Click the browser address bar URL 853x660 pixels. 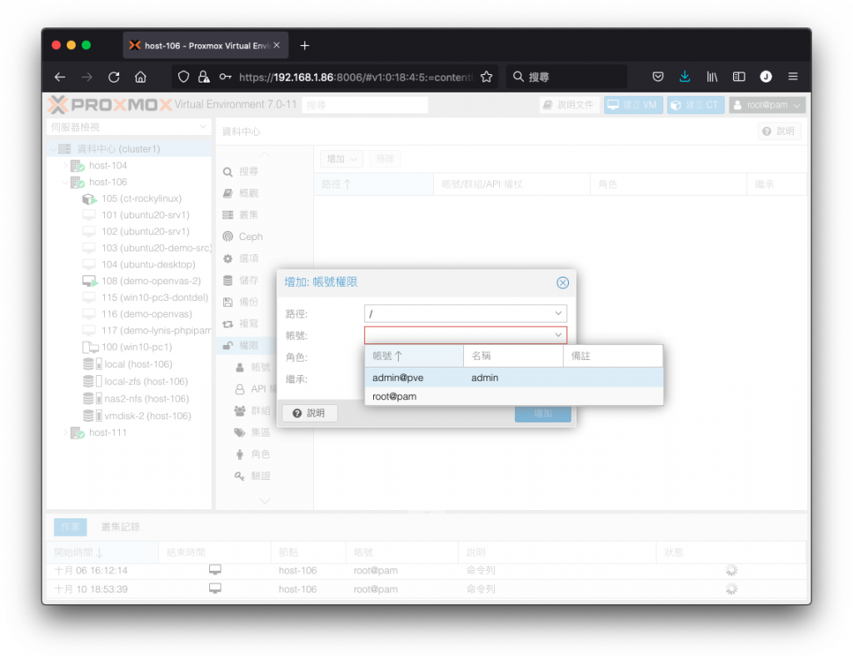coord(356,77)
